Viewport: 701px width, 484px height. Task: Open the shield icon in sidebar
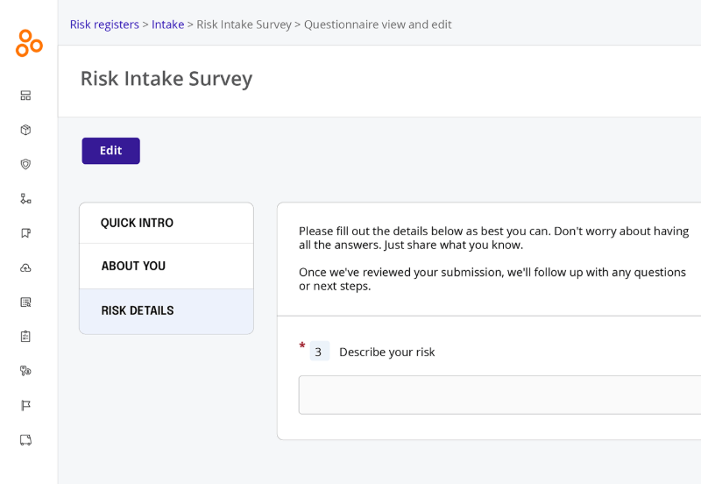tap(25, 164)
